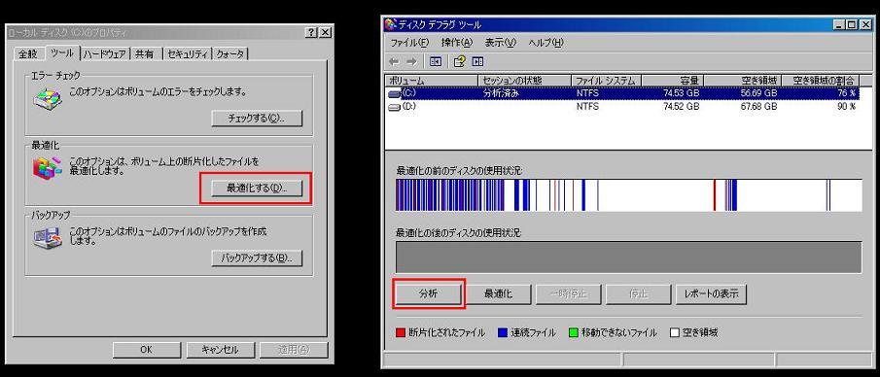Toggle the console tree pane icon

(436, 62)
